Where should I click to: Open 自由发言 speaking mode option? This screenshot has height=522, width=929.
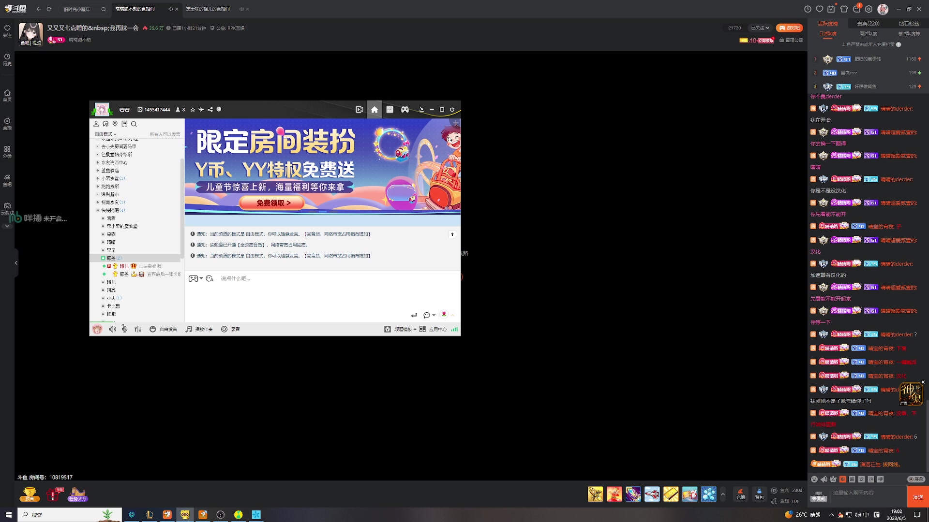coord(163,329)
